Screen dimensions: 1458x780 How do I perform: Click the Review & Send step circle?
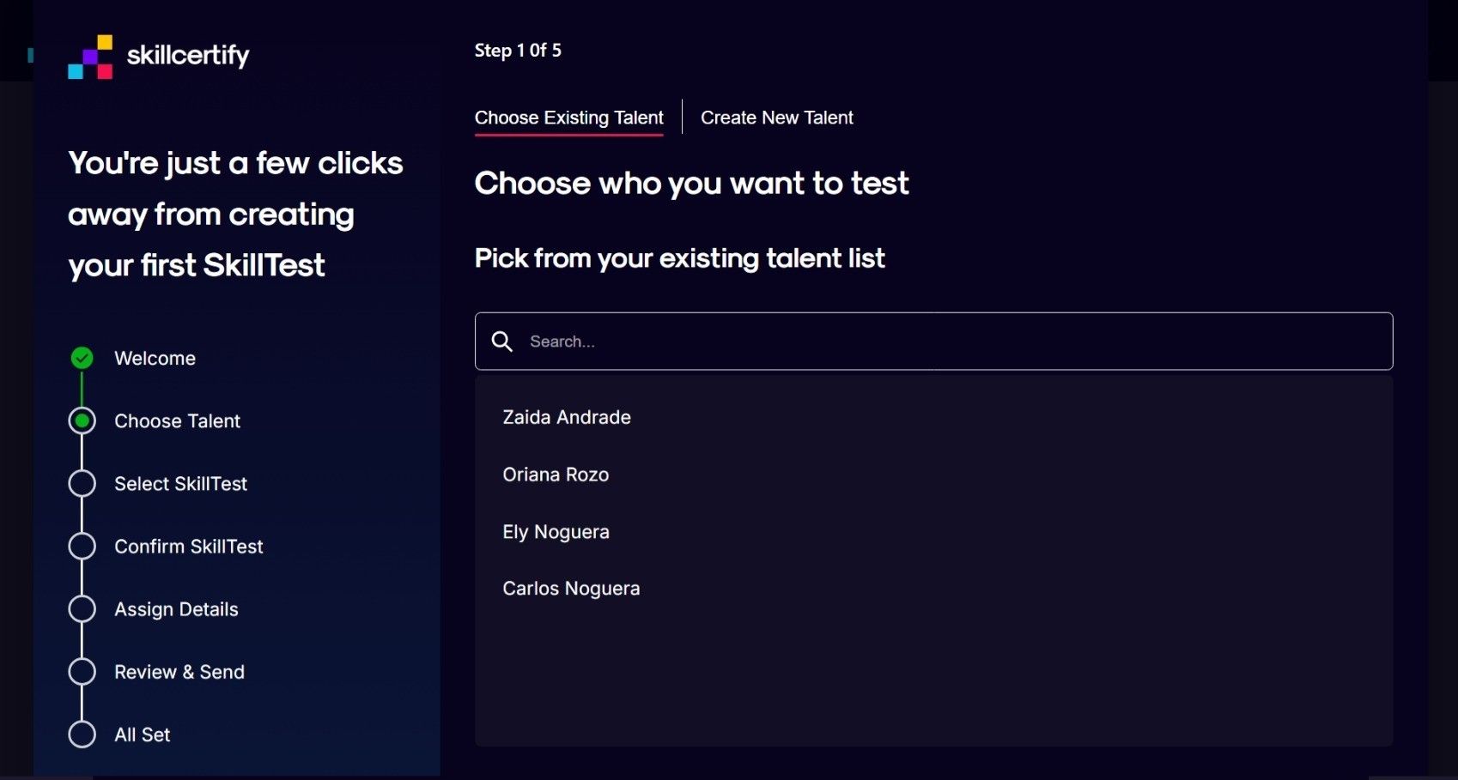[x=82, y=671]
